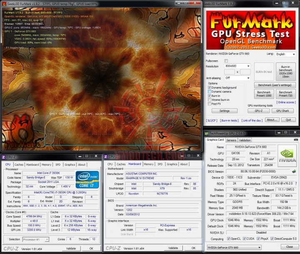300x254 pixels.
Task: Switch to Graphics tab in left CPU-Z
Action: point(70,164)
